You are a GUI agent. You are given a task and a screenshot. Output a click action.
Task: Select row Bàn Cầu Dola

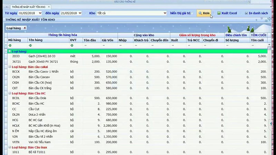[137, 98]
